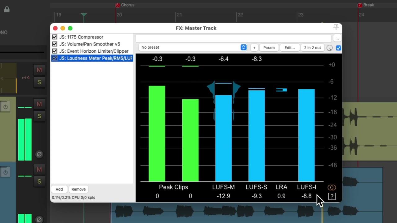
Task: Click the LUFS-M value -12.9
Action: pos(223,196)
